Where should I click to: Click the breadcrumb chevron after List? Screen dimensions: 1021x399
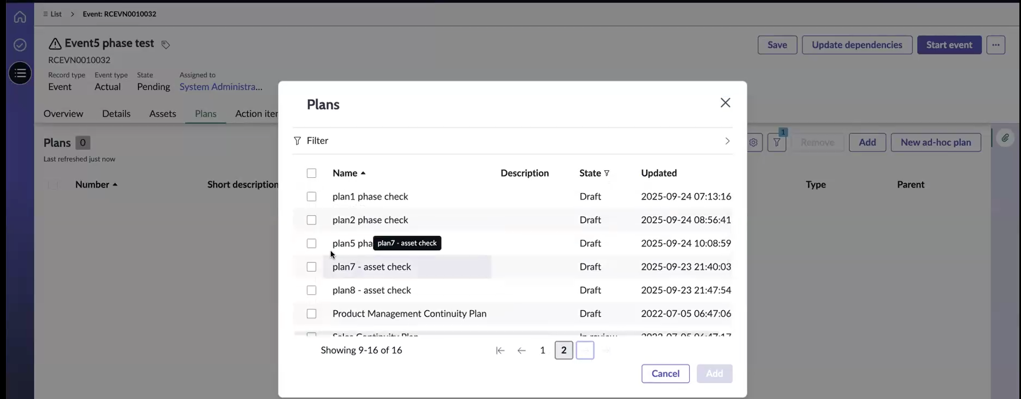pos(72,14)
